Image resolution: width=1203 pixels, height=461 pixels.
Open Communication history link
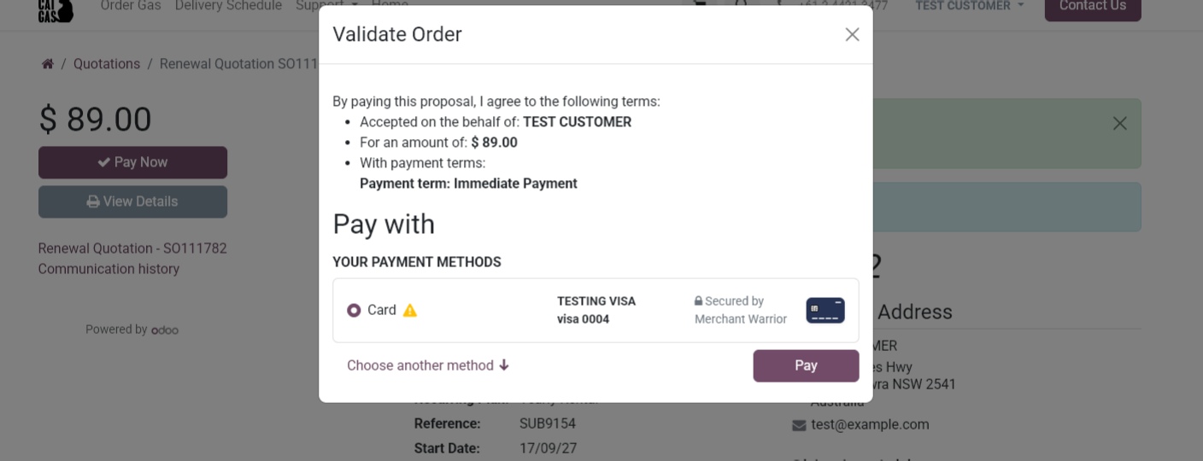coord(109,269)
